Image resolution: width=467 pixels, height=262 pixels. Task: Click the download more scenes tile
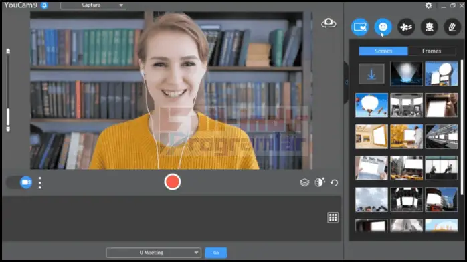pyautogui.click(x=371, y=74)
